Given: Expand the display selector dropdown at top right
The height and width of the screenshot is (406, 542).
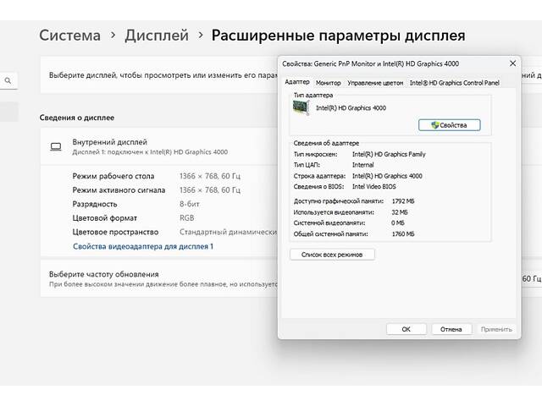Looking at the screenshot, I should [534, 76].
